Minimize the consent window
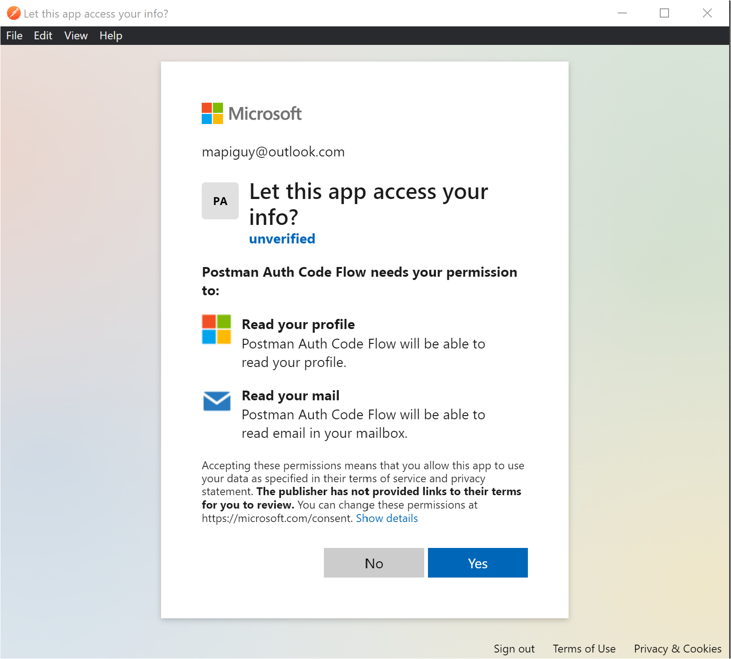The height and width of the screenshot is (659, 731). [622, 13]
